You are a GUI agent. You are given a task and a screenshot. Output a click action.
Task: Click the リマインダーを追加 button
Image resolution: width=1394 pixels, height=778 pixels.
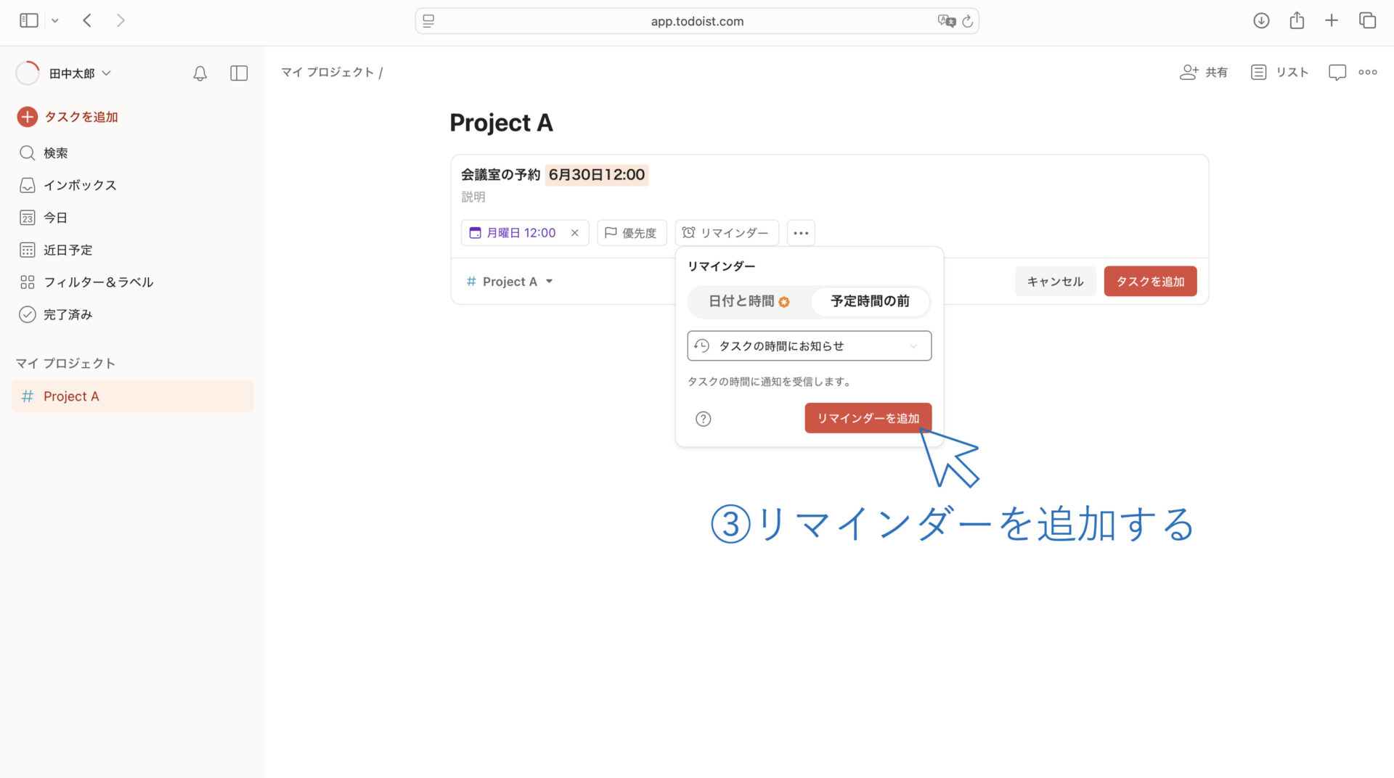pyautogui.click(x=868, y=417)
